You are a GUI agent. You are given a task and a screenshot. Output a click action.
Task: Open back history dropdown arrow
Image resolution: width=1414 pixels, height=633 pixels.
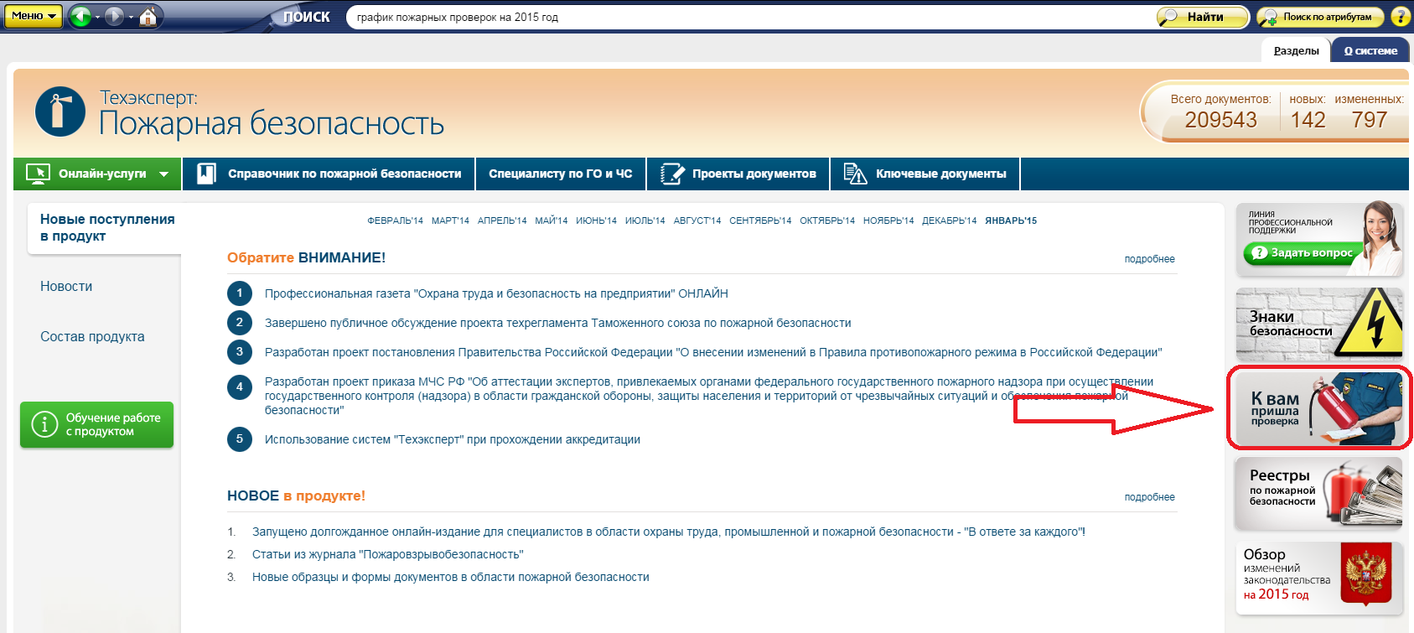(97, 17)
